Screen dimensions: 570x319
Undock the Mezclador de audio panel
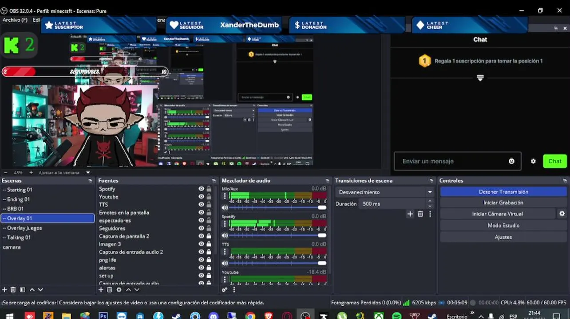(x=328, y=181)
